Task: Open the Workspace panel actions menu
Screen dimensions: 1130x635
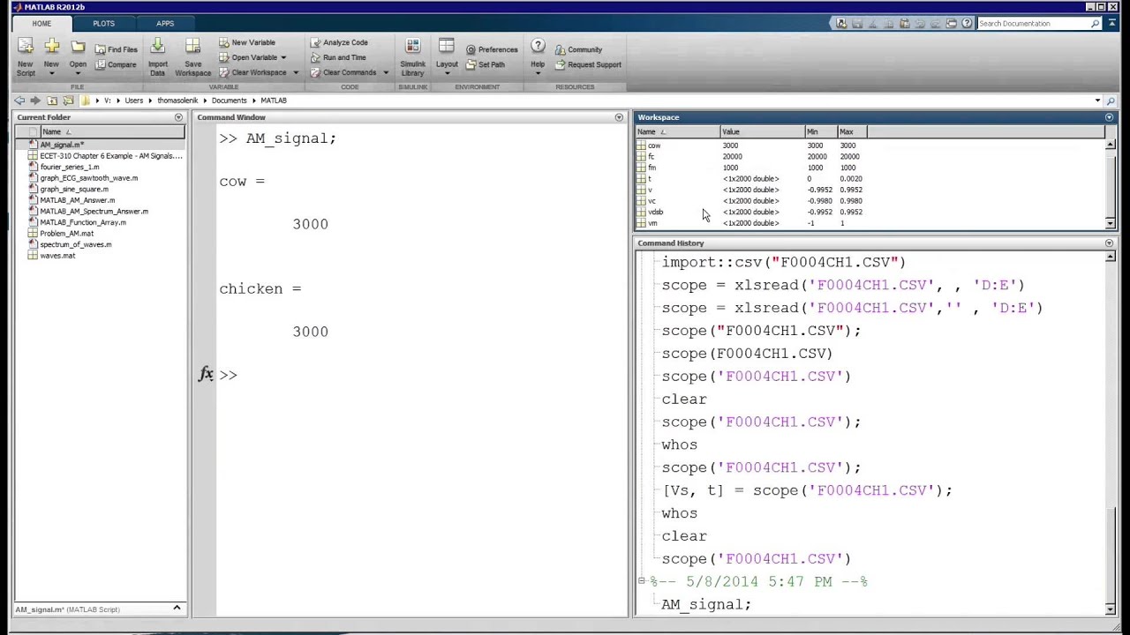Action: 1110,117
